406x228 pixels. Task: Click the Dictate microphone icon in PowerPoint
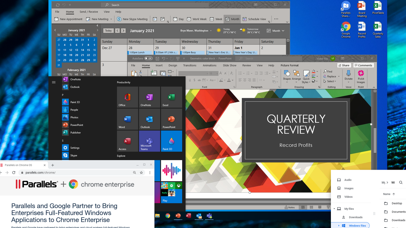(348, 73)
